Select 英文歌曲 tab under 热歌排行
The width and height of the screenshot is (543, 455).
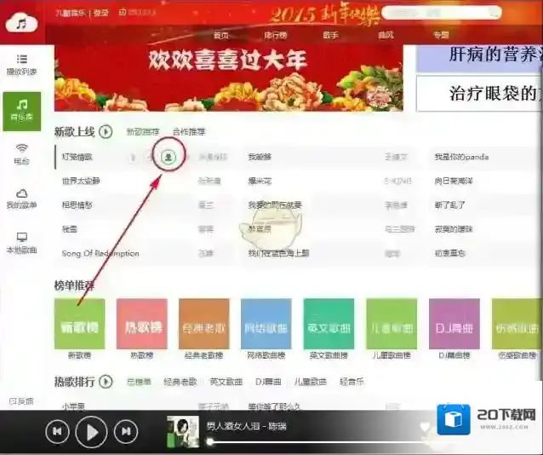pos(226,382)
